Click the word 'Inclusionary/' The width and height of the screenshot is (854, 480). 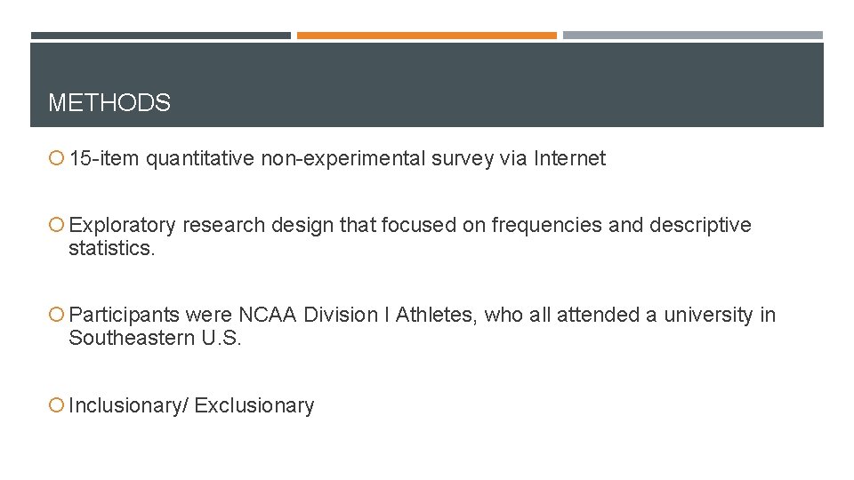point(128,405)
